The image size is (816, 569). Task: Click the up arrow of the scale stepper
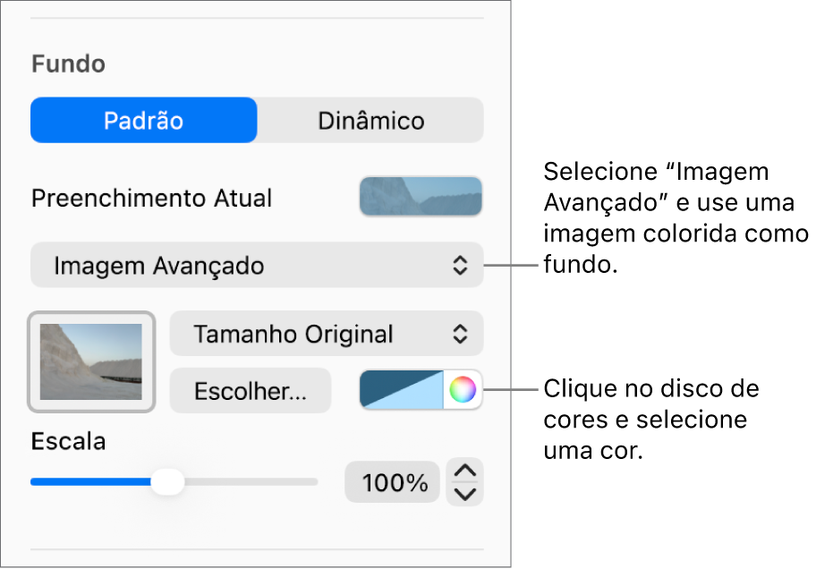(x=463, y=472)
